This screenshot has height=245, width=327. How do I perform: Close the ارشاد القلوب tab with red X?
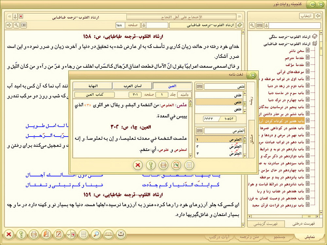point(21,16)
